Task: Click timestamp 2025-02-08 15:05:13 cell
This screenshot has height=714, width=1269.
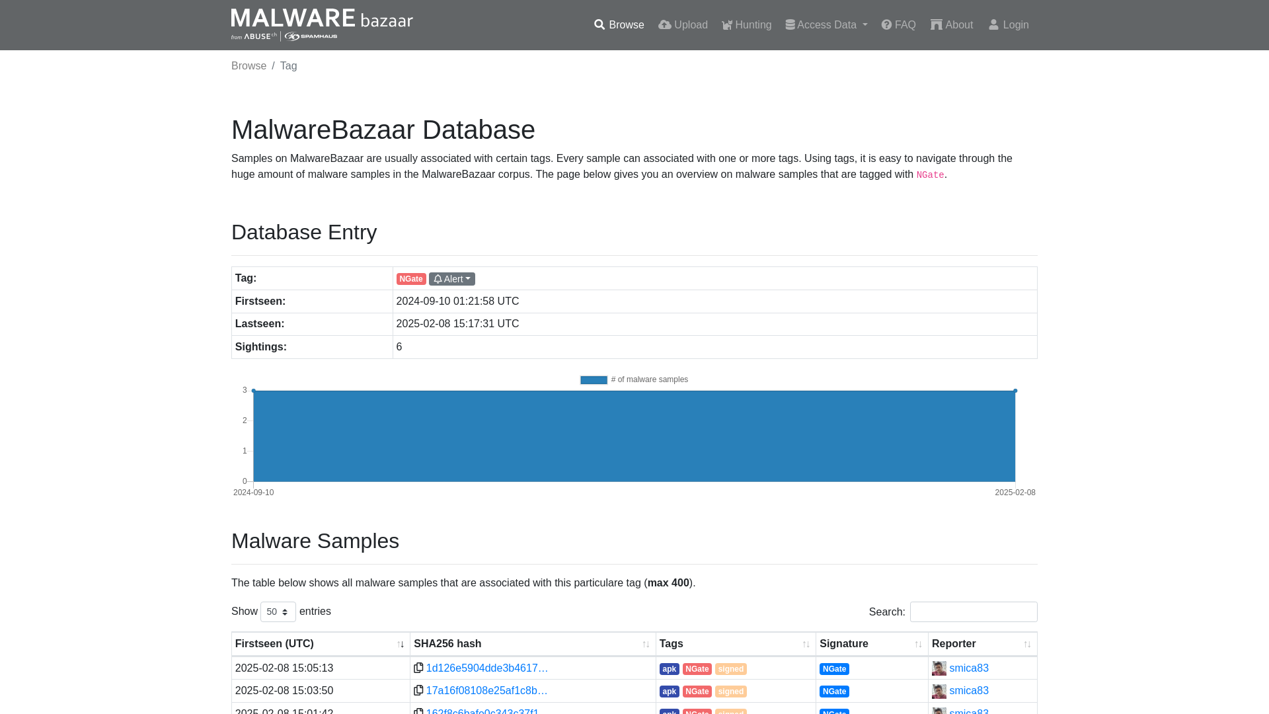Action: (x=284, y=668)
